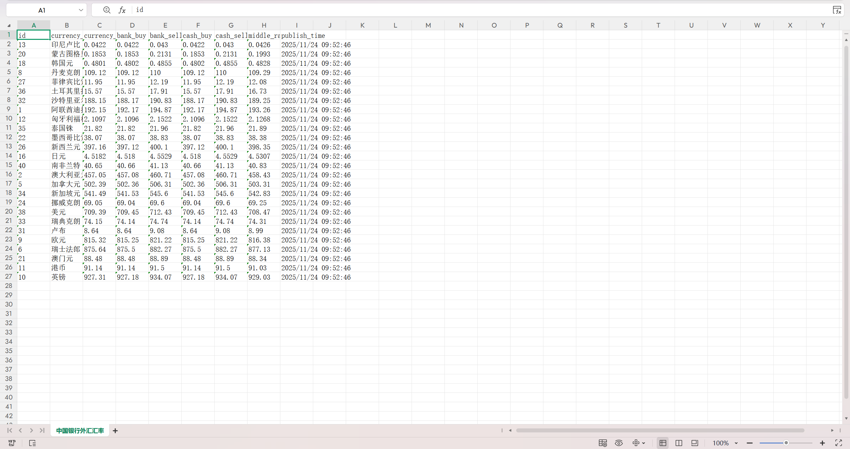The image size is (850, 449).
Task: Enter full screen with the expand icon
Action: (x=839, y=443)
